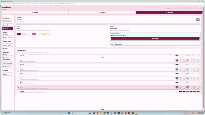This screenshot has height=115, width=205.
Task: Select the Slate theme radio button
Action: click(19, 83)
